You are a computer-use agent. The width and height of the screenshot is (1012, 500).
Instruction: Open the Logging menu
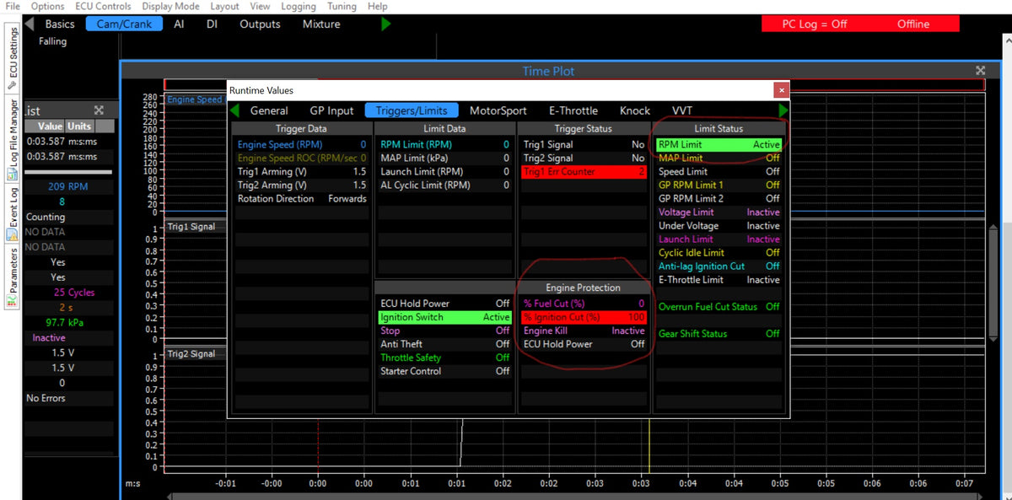(x=298, y=6)
